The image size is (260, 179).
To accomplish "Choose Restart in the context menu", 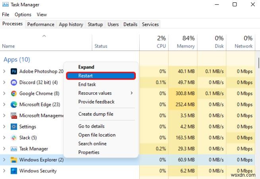I will [x=101, y=76].
